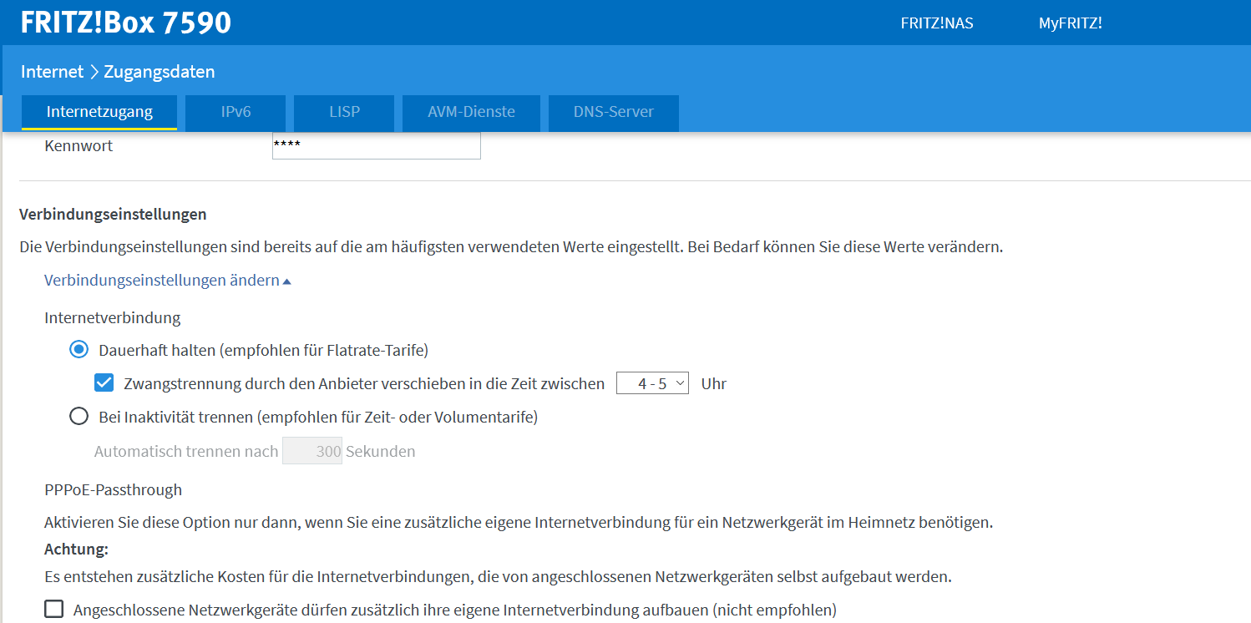Select Dauerhaft halten radio button
The height and width of the screenshot is (623, 1251).
click(x=79, y=349)
